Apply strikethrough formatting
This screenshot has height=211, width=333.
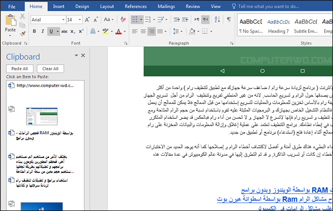(x=65, y=31)
